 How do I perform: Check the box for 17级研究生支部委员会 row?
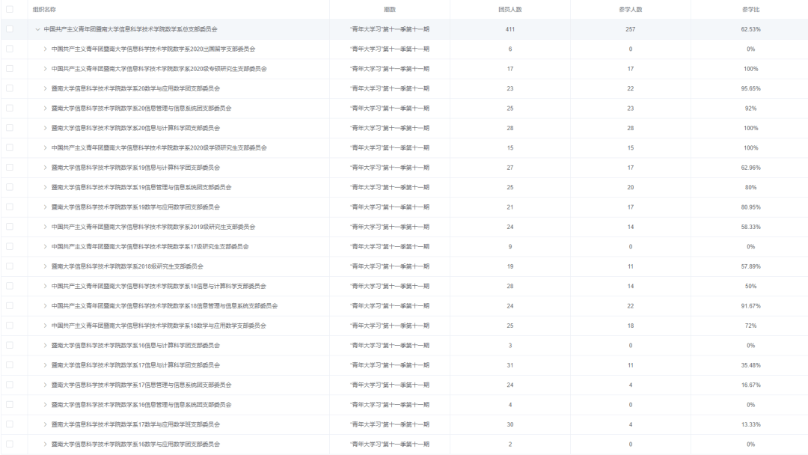[x=10, y=246]
